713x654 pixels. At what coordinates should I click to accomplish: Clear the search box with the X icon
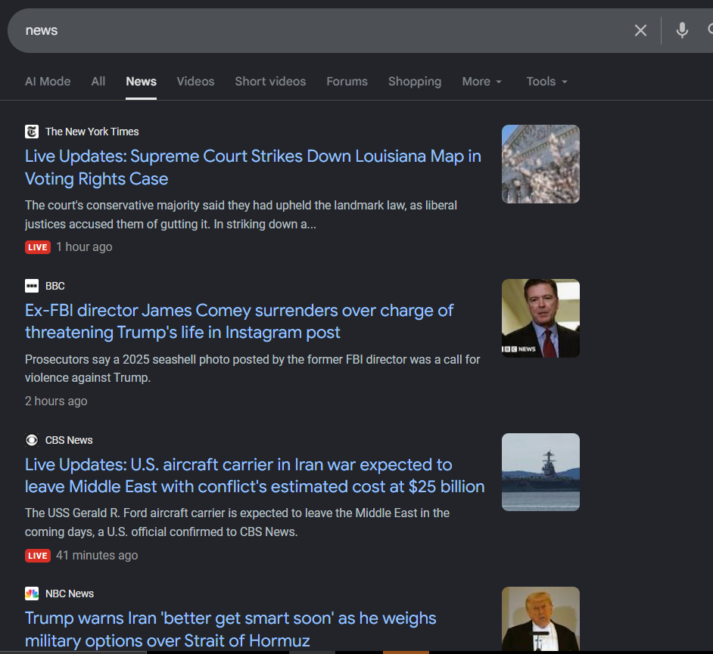pyautogui.click(x=640, y=30)
